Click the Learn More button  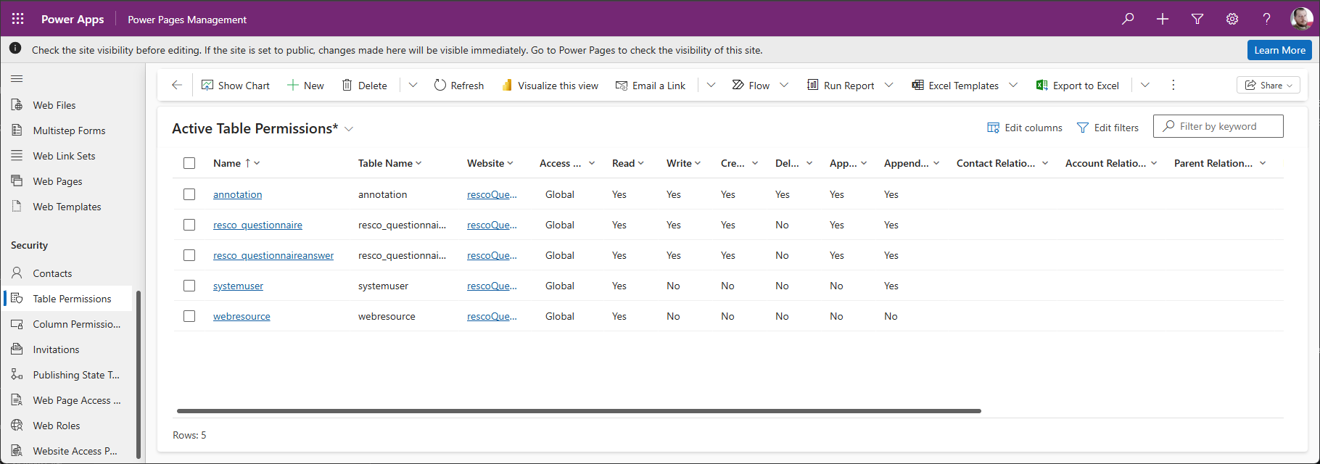coord(1279,50)
